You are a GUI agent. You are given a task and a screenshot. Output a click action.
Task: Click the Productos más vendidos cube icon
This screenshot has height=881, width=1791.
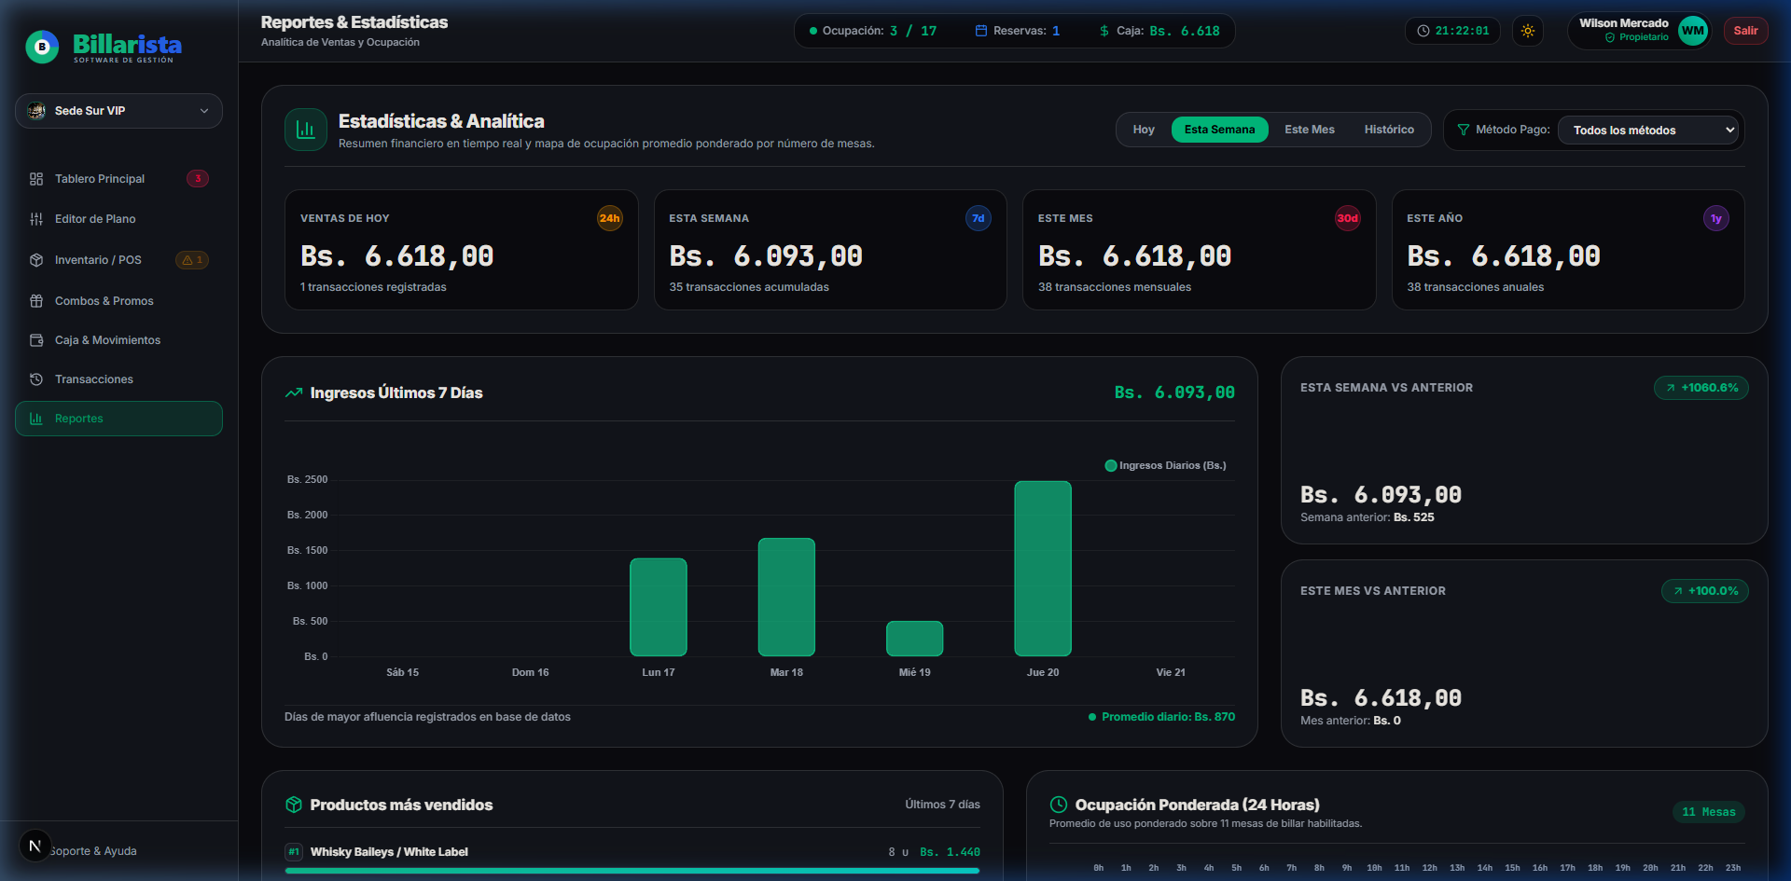pos(294,805)
